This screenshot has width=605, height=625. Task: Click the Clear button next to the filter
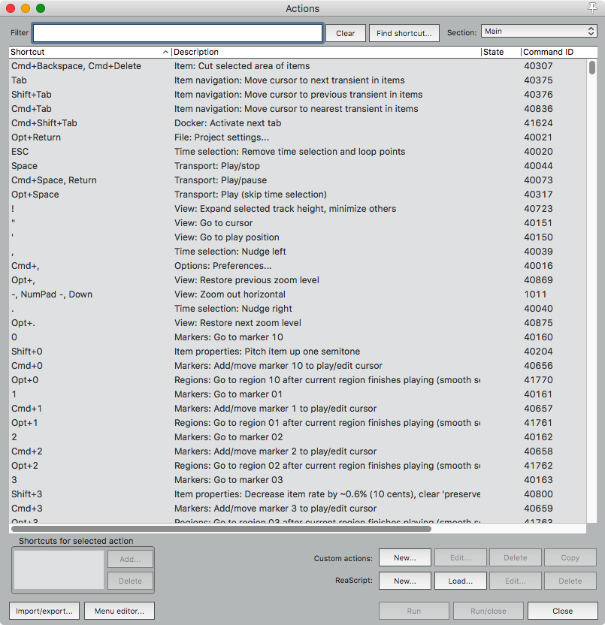click(345, 33)
